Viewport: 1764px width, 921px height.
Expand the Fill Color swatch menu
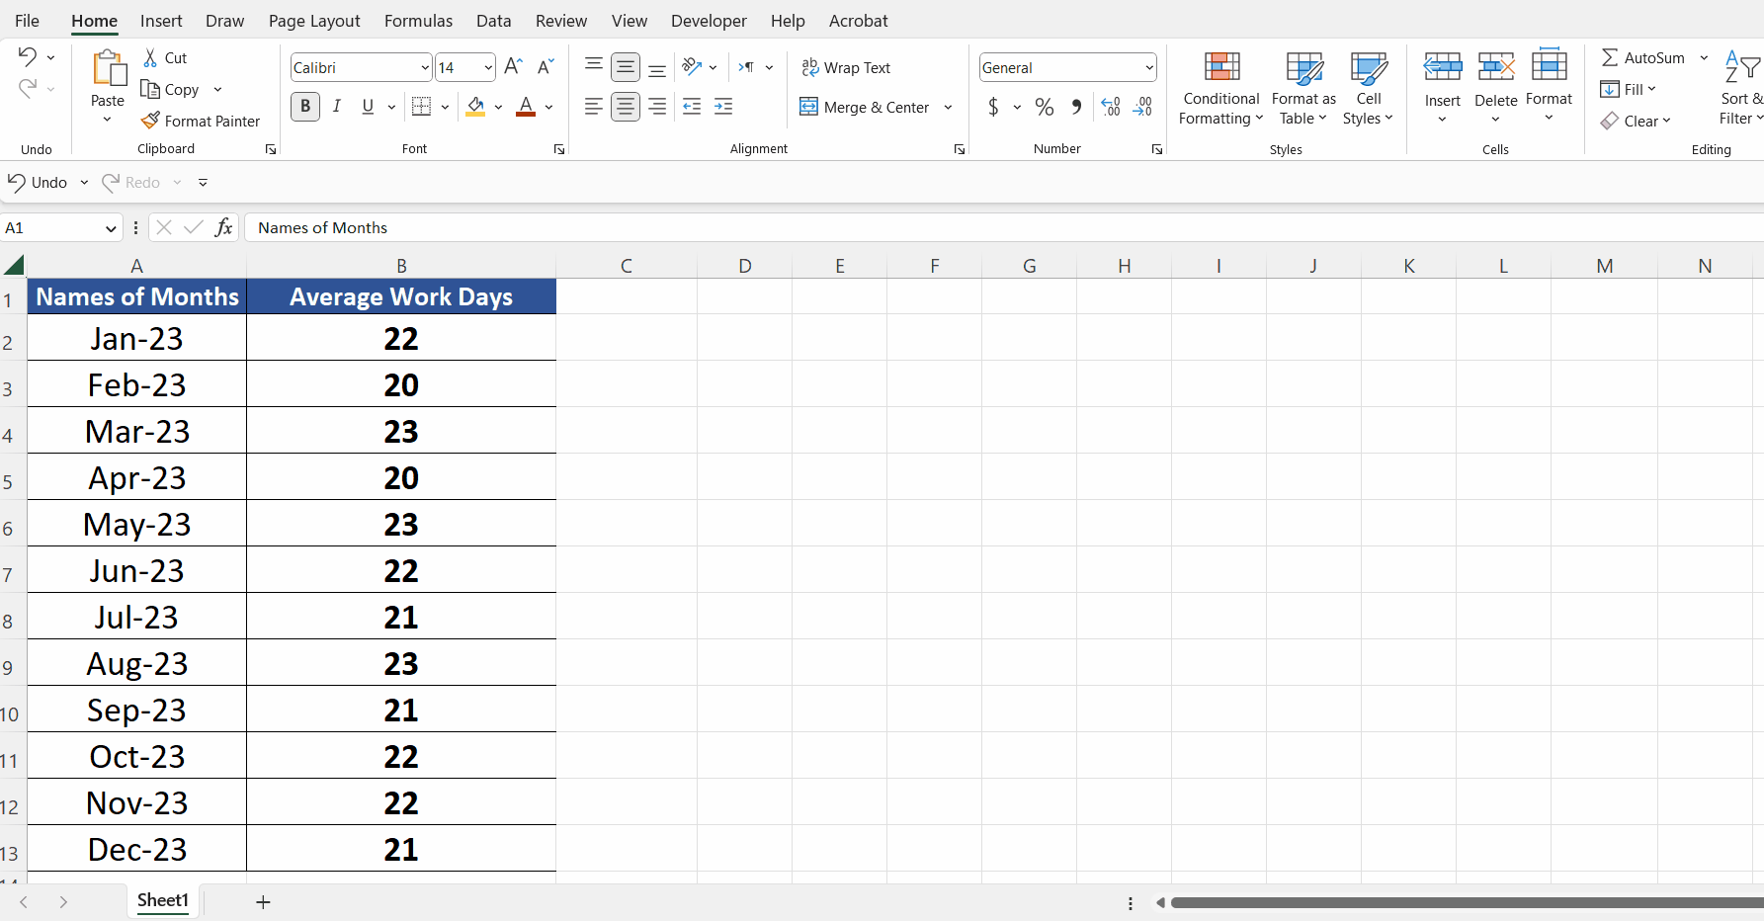coord(498,107)
